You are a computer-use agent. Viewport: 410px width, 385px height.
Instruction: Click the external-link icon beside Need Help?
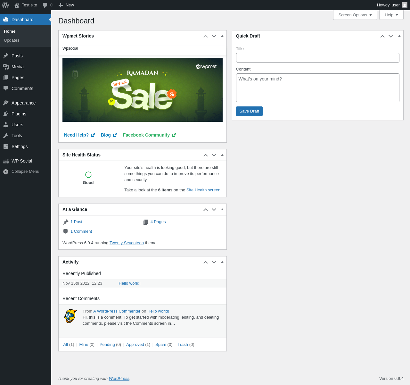93,135
